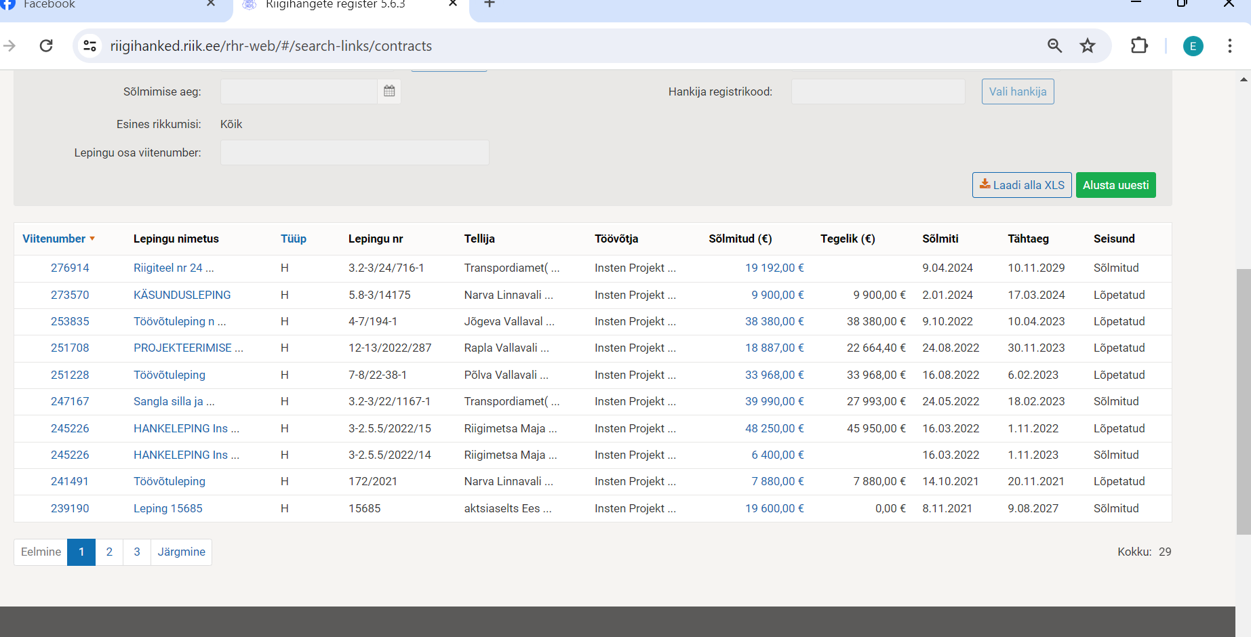Open the profile avatar E
Viewport: 1251px width, 637px height.
(x=1193, y=46)
